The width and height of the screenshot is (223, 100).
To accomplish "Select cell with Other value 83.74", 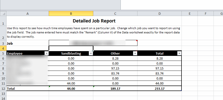I will [115, 73].
